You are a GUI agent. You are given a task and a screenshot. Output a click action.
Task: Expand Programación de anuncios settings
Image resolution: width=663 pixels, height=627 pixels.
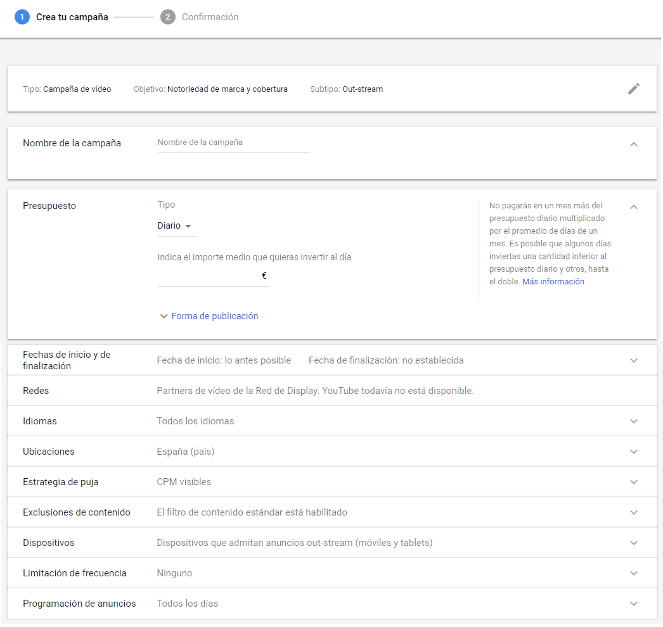point(633,603)
